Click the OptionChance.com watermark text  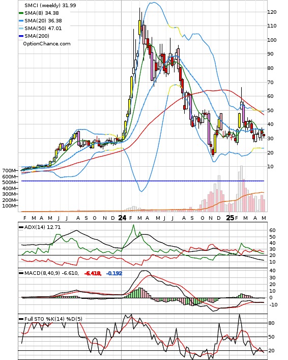[47, 44]
